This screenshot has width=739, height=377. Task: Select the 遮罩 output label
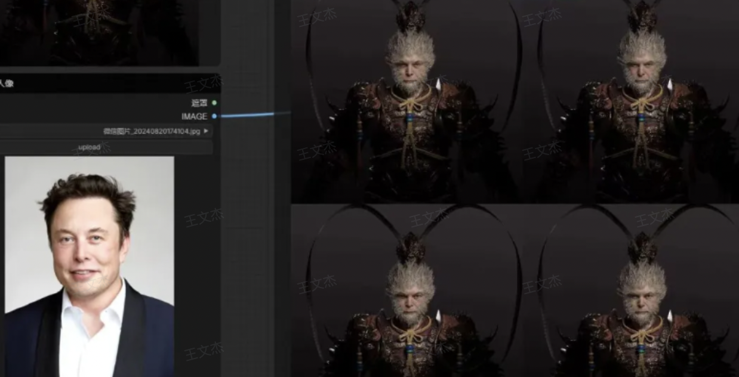[x=199, y=103]
